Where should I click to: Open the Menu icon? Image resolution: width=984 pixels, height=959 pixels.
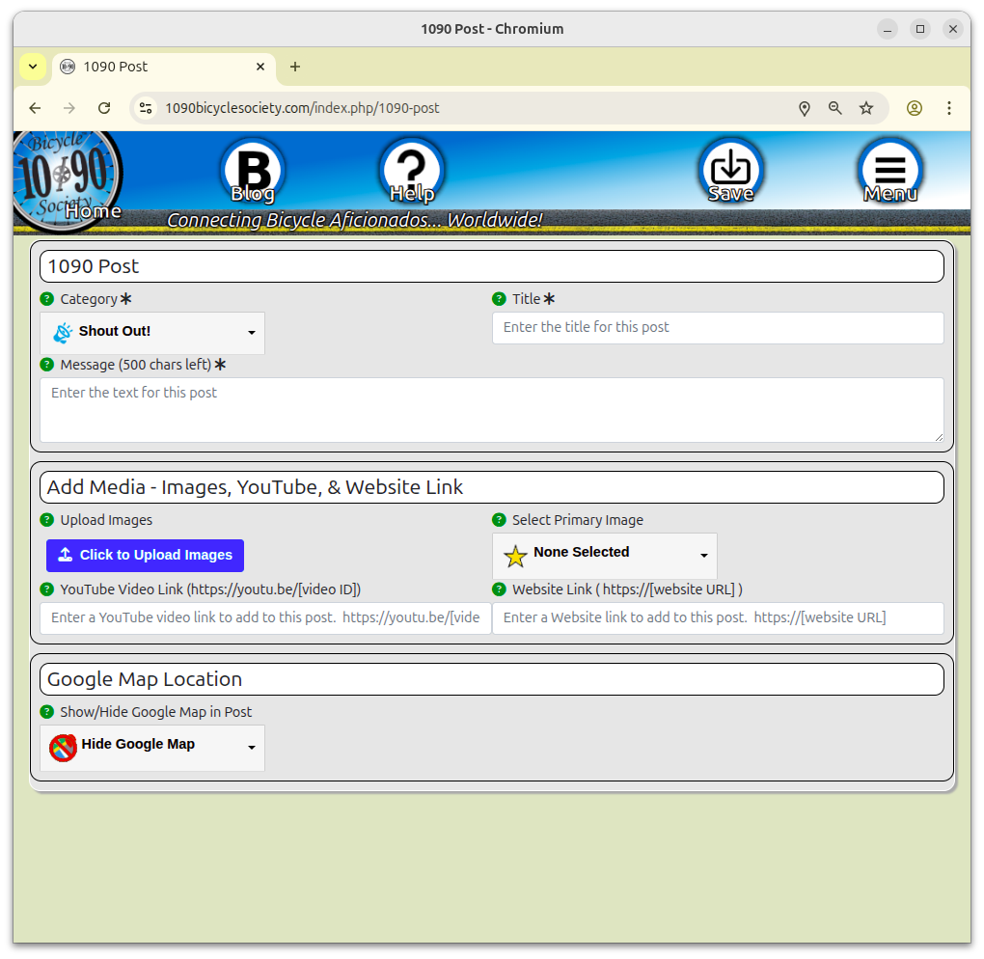coord(889,170)
